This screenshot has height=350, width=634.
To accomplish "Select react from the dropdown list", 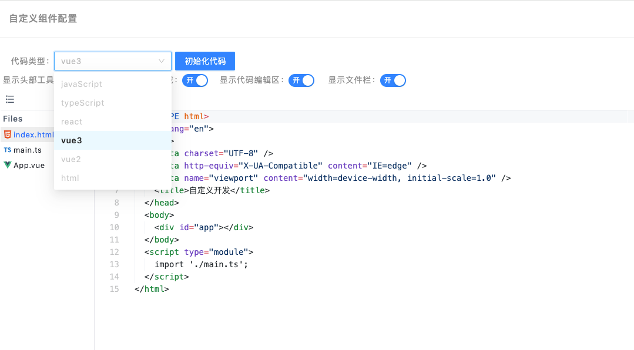I will 113,122.
